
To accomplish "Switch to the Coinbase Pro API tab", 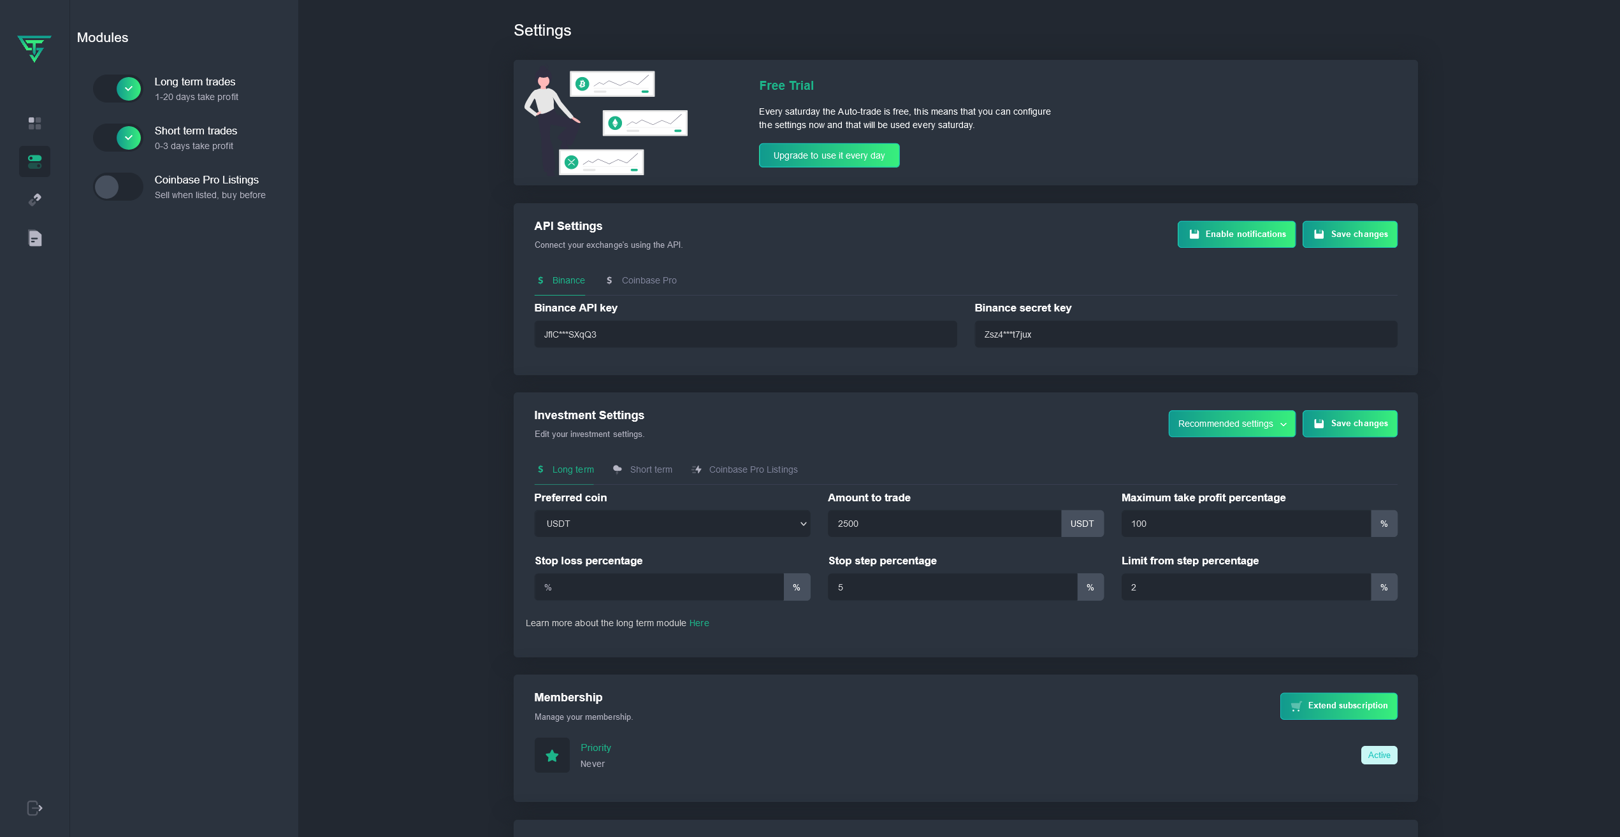I will pos(641,280).
